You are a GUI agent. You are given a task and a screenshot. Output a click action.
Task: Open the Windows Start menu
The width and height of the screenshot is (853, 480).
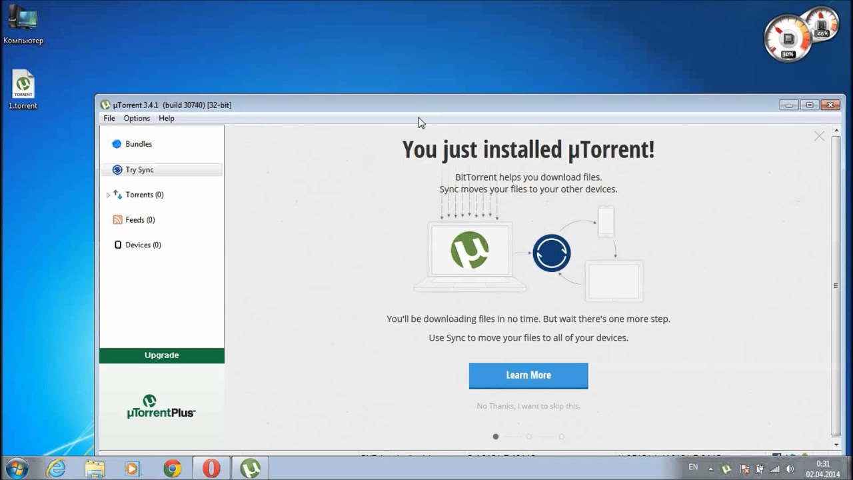click(x=16, y=468)
